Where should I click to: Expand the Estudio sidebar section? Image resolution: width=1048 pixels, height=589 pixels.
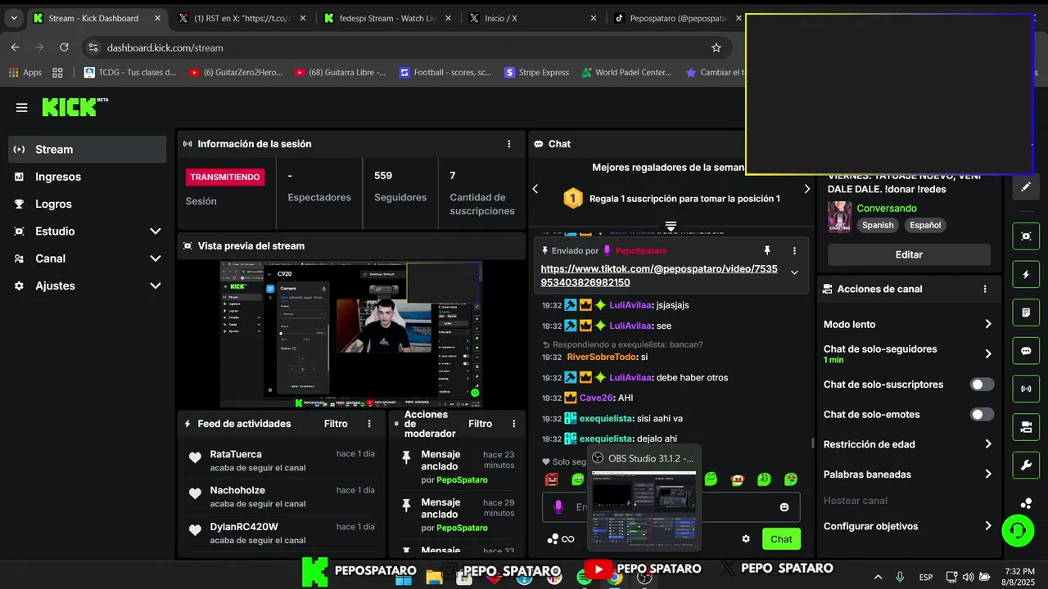[87, 232]
